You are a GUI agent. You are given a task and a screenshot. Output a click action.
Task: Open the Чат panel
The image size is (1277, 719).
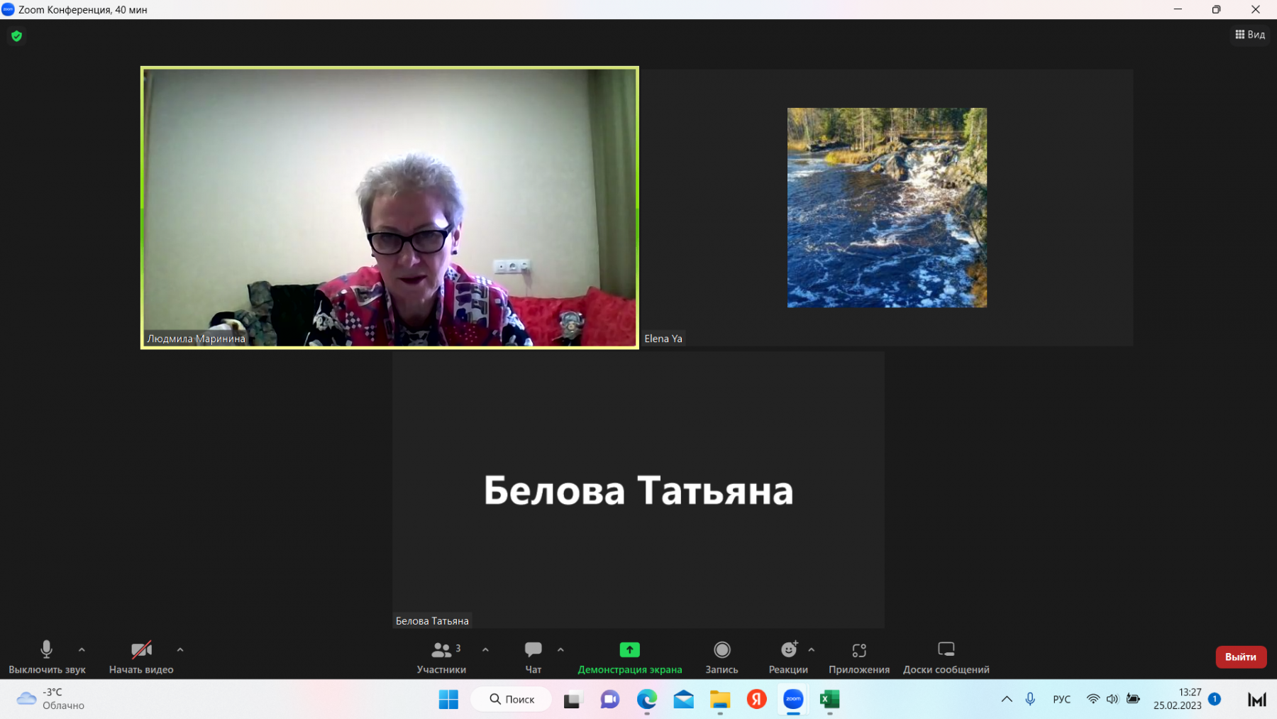click(x=533, y=657)
